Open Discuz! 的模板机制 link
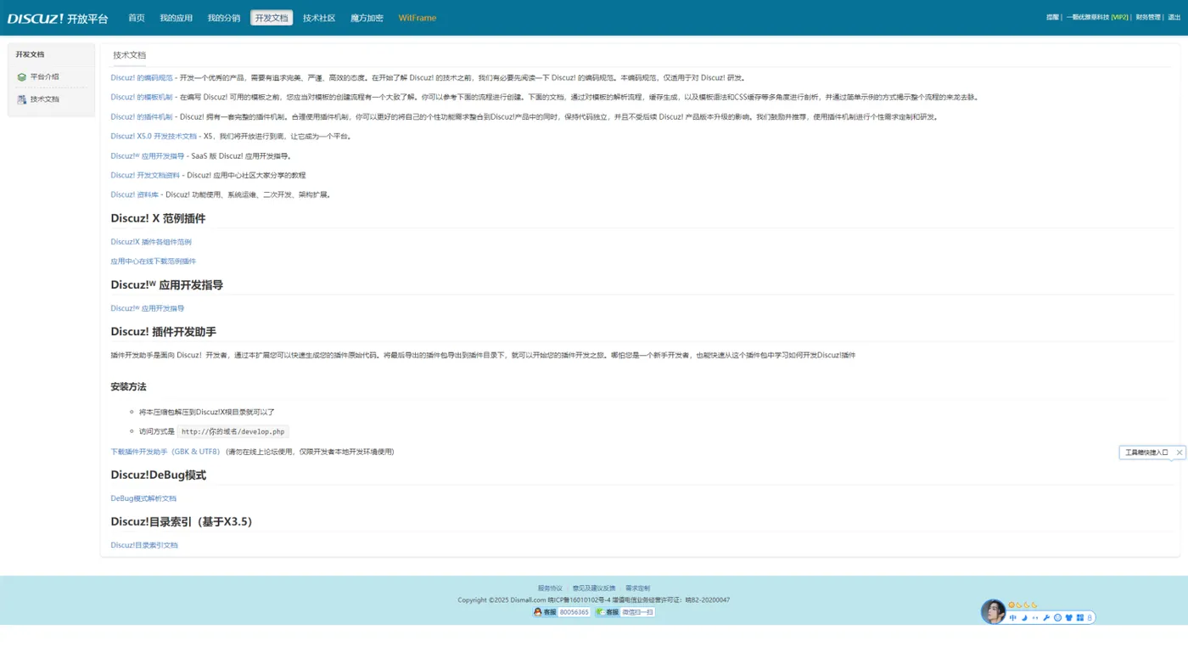The image size is (1188, 658). [x=142, y=97]
